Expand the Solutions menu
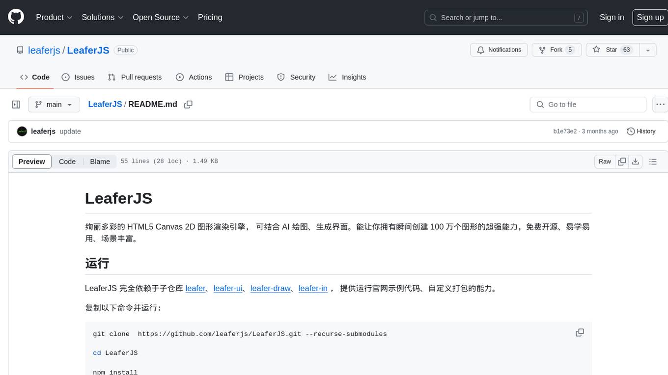668x375 pixels. point(103,17)
